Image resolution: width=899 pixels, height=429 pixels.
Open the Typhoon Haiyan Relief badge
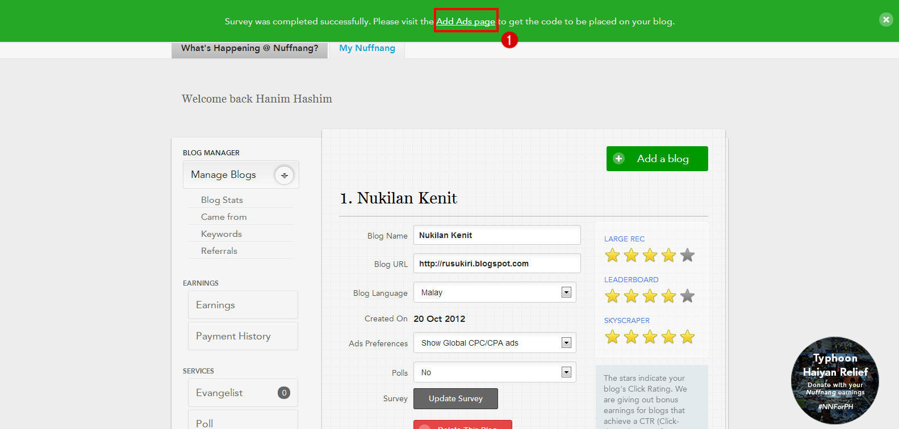[835, 381]
